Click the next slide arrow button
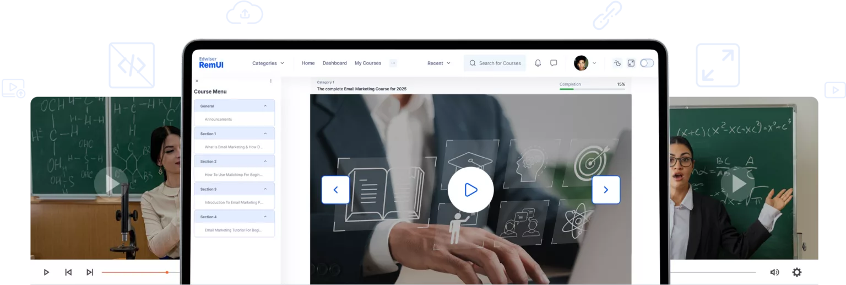This screenshot has width=846, height=285. point(606,190)
